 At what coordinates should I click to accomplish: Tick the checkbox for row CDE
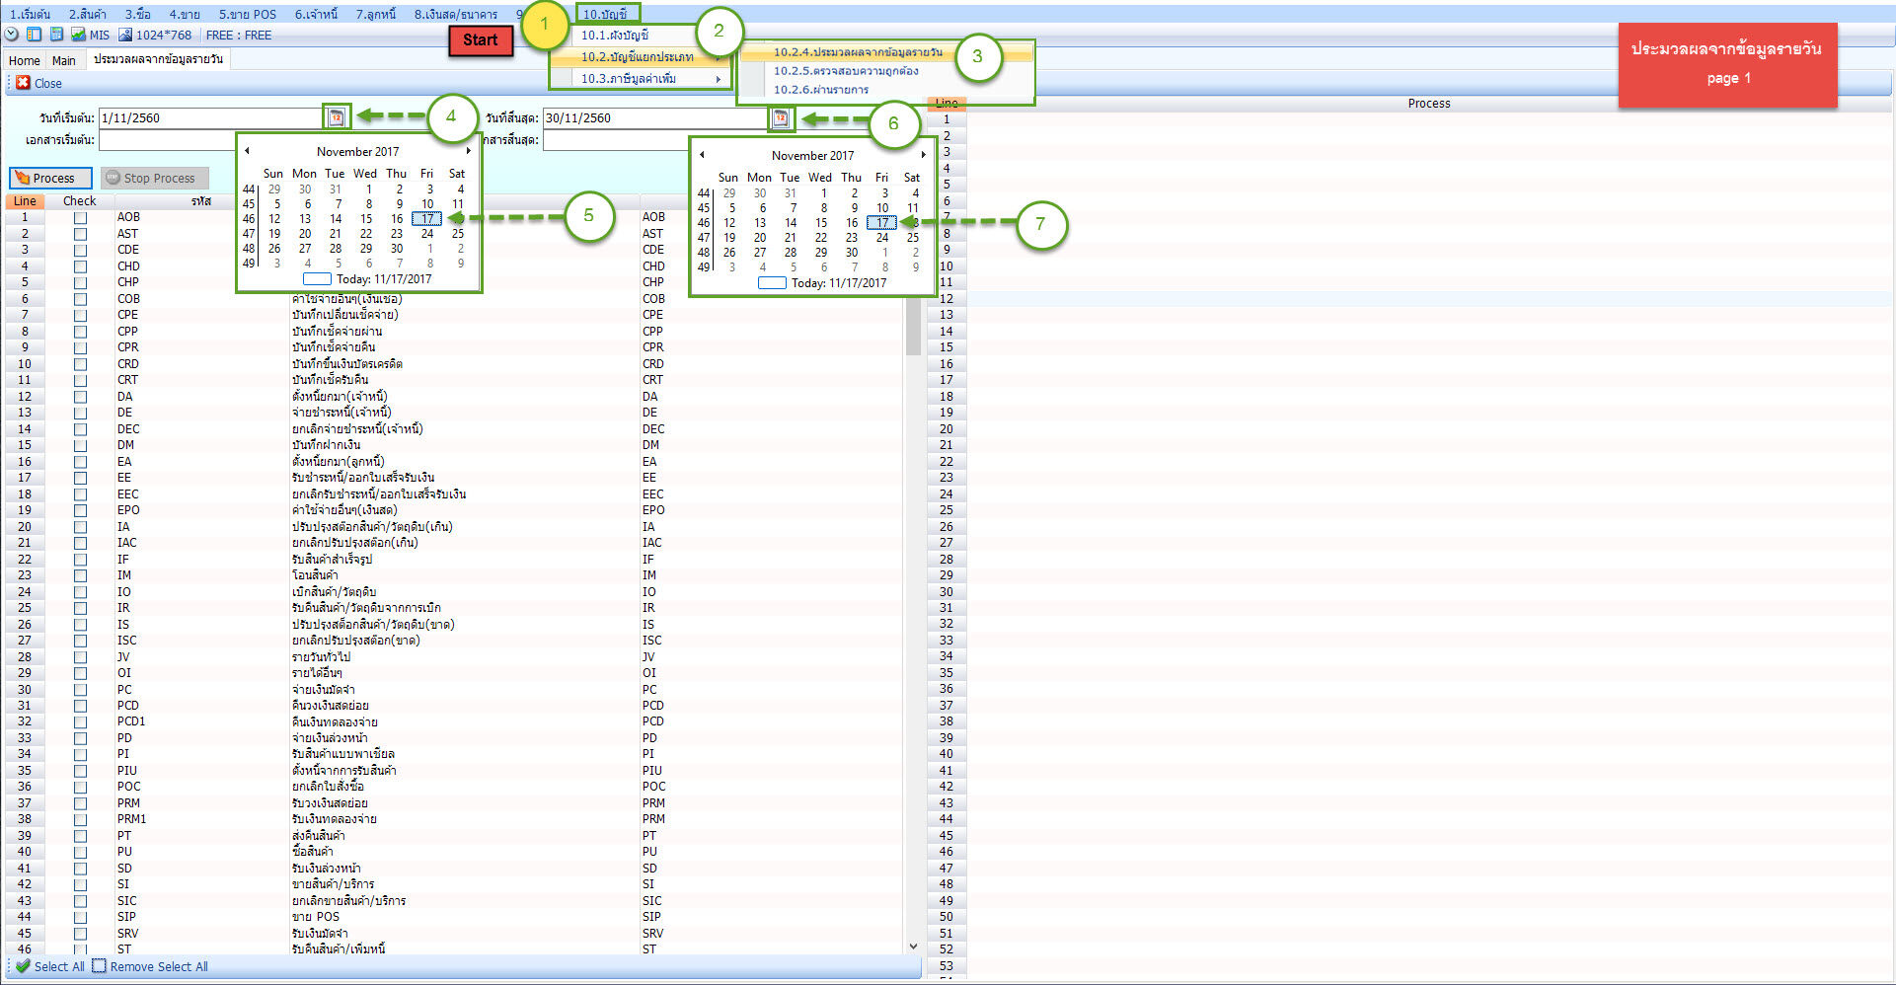80,250
